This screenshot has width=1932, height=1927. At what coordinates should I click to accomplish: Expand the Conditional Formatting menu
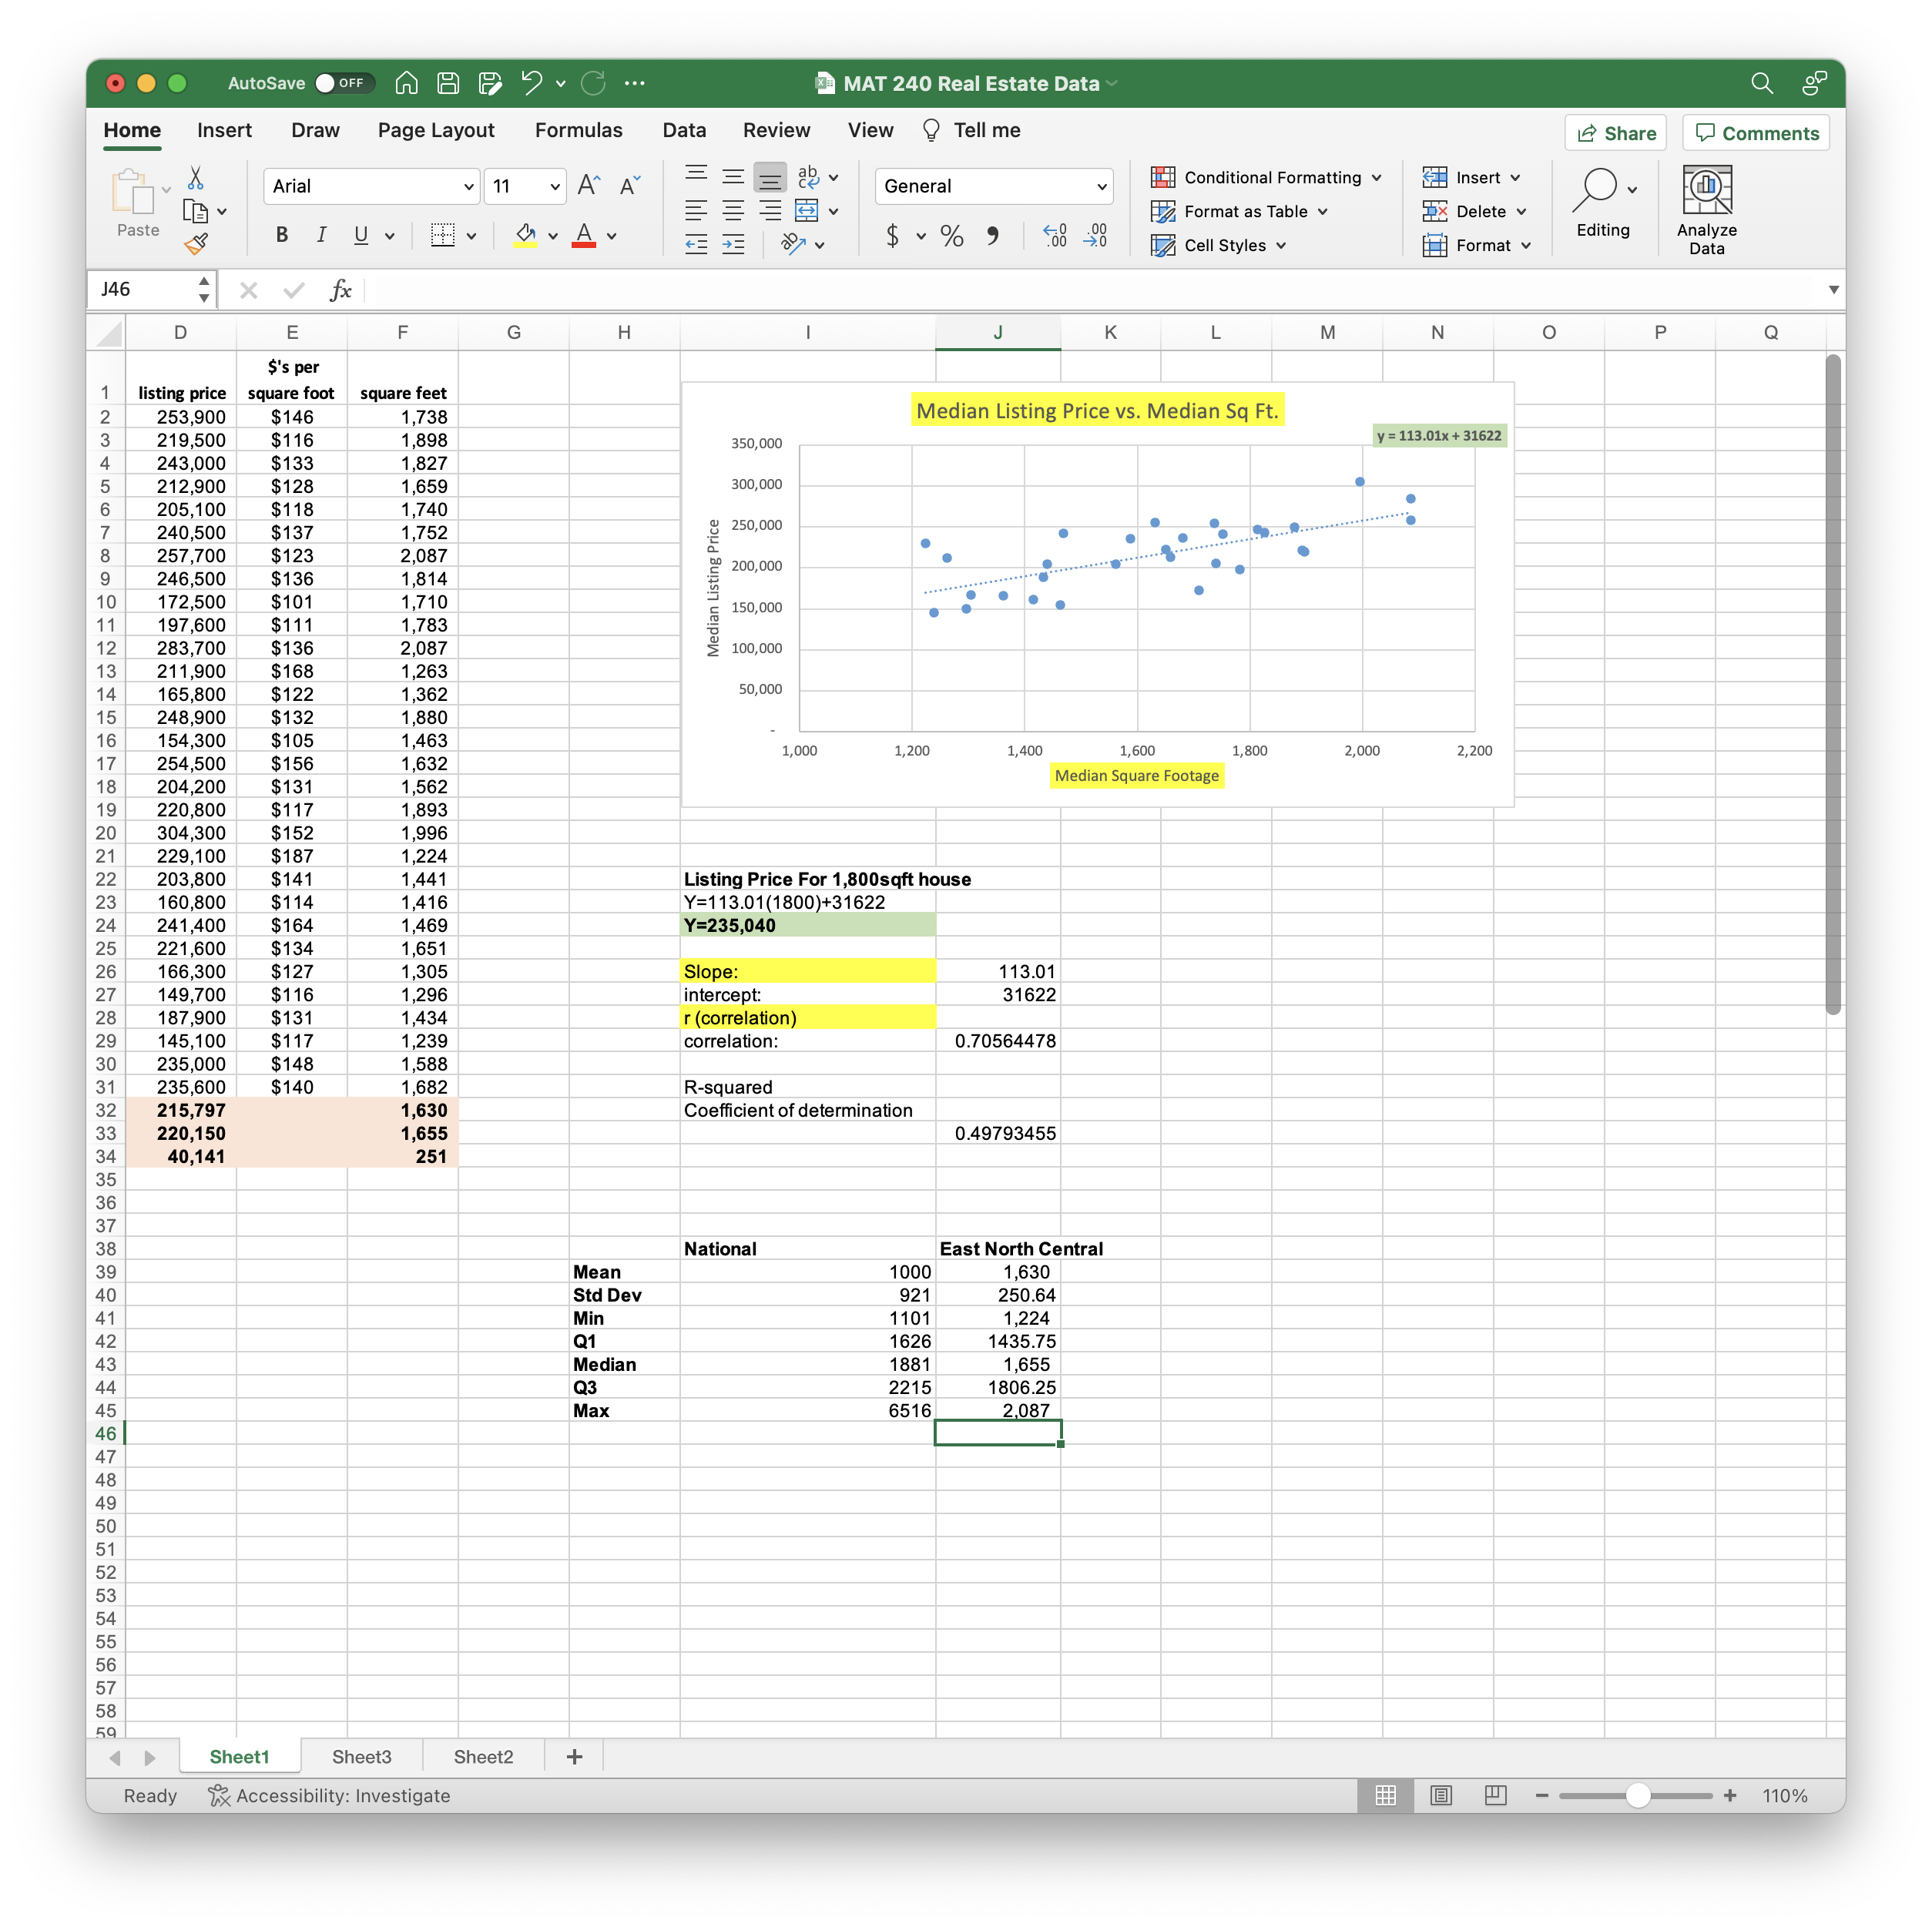tap(1266, 178)
